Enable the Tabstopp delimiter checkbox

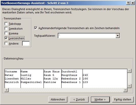pyautogui.click(x=6, y=24)
